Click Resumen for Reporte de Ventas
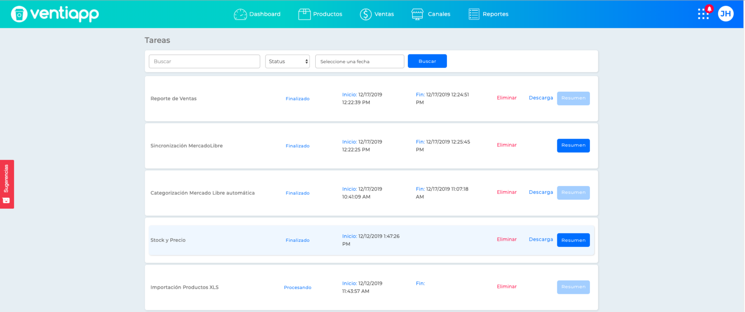The image size is (745, 312). (573, 98)
